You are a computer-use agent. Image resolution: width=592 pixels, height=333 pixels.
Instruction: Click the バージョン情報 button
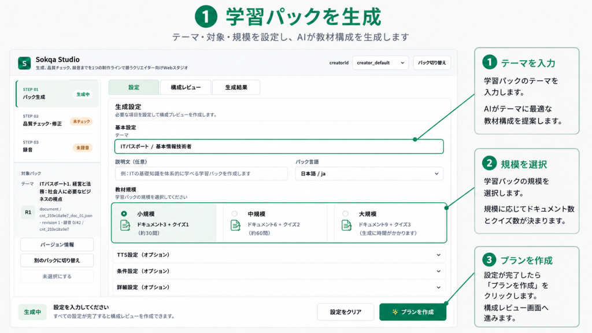pyautogui.click(x=57, y=245)
